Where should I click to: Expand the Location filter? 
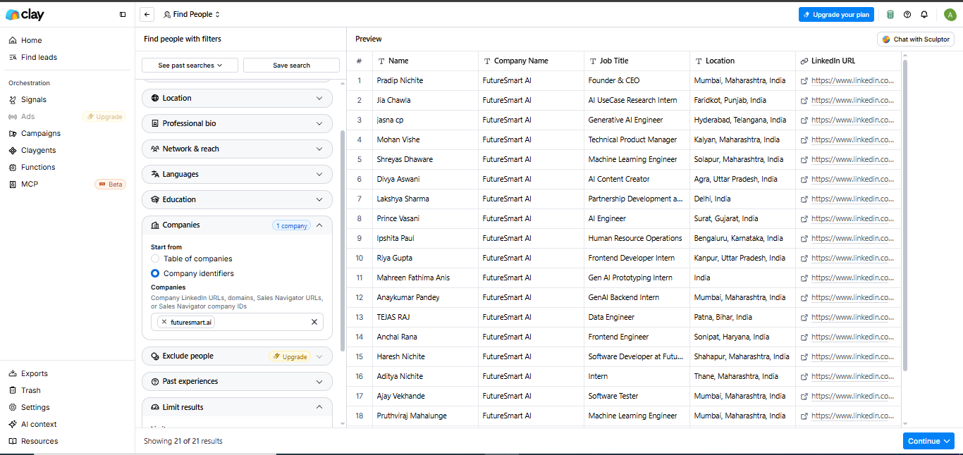pos(237,98)
